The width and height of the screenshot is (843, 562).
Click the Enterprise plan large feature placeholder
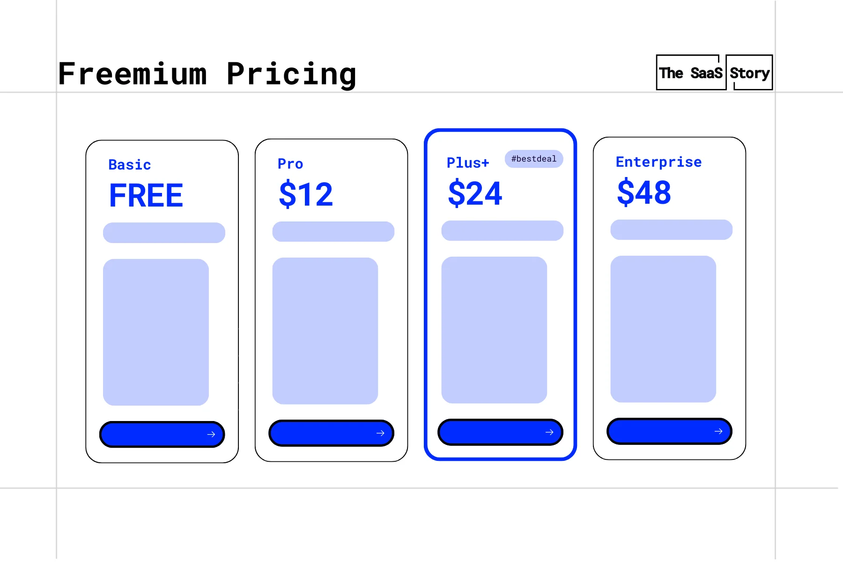pyautogui.click(x=663, y=329)
